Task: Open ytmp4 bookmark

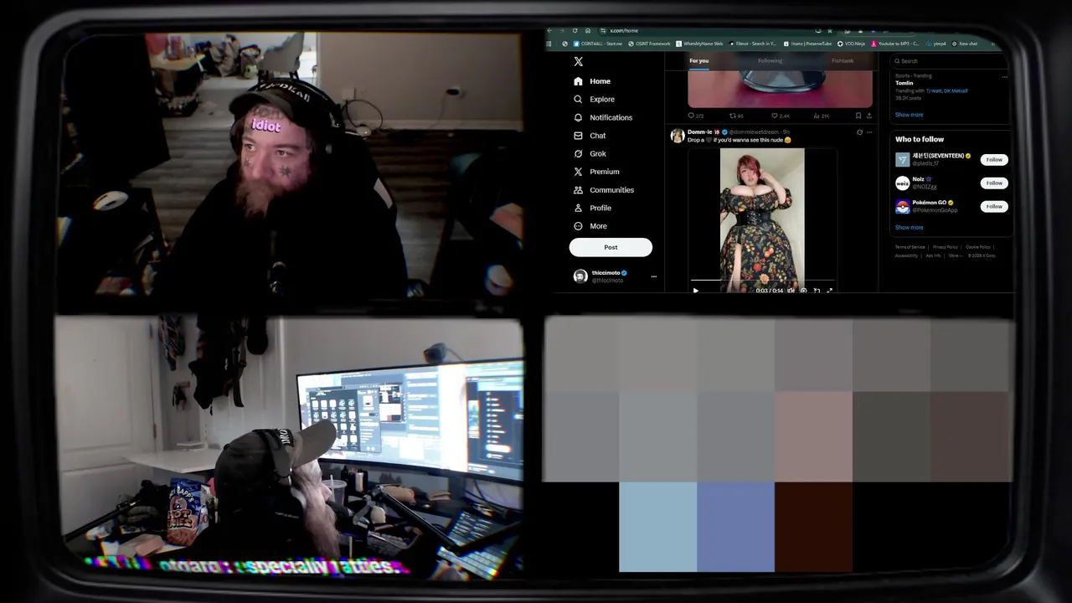Action: [x=935, y=44]
